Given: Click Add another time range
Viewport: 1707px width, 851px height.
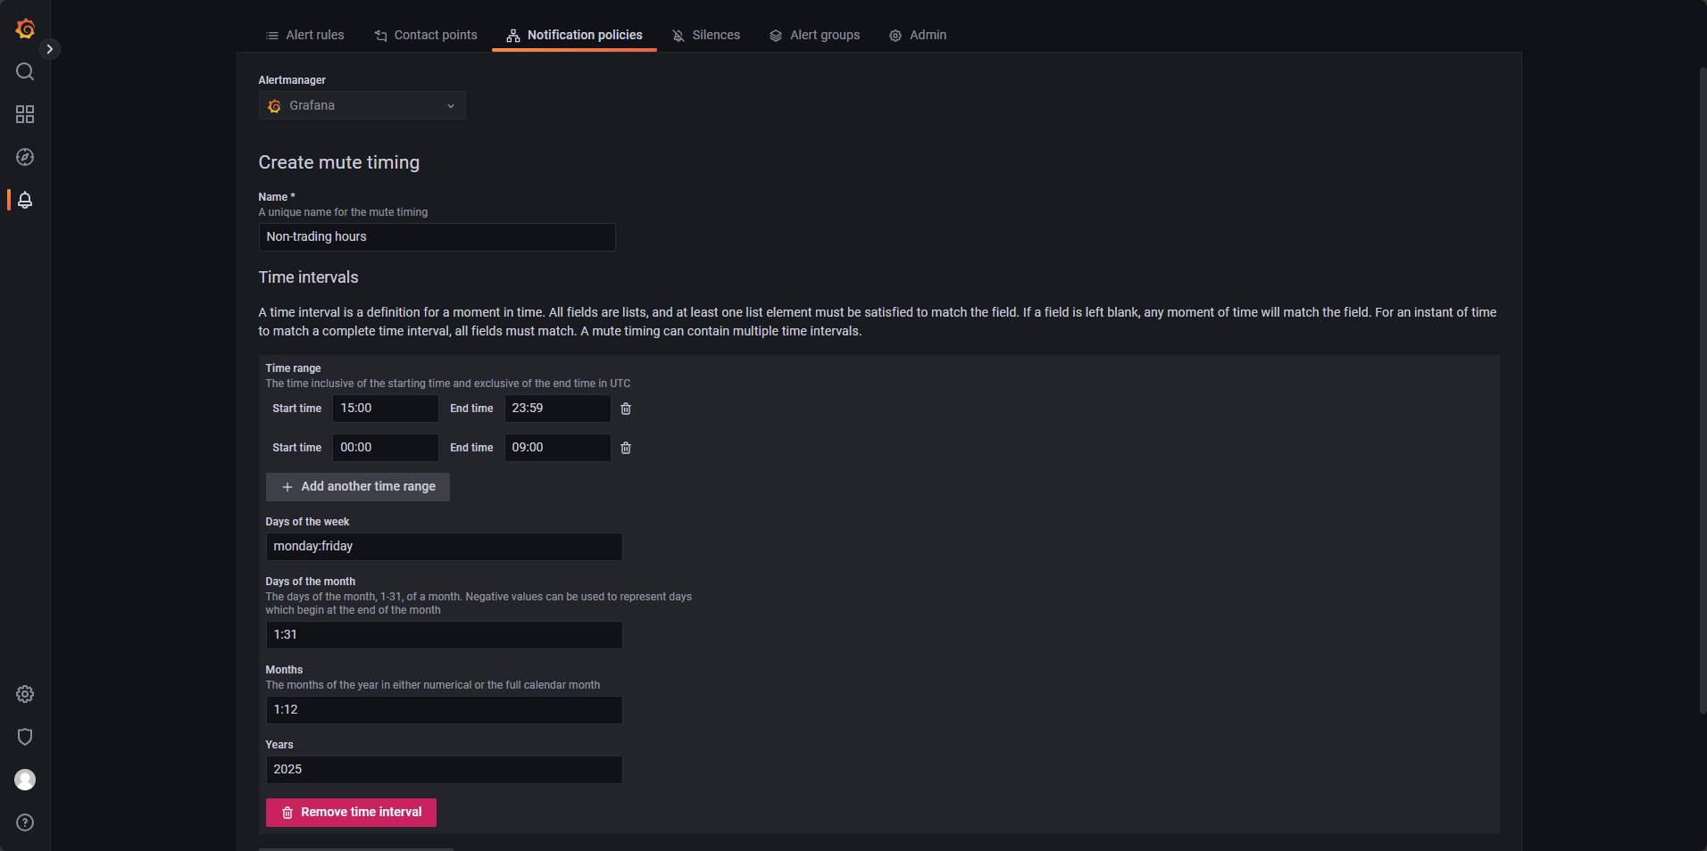Looking at the screenshot, I should click(x=357, y=486).
